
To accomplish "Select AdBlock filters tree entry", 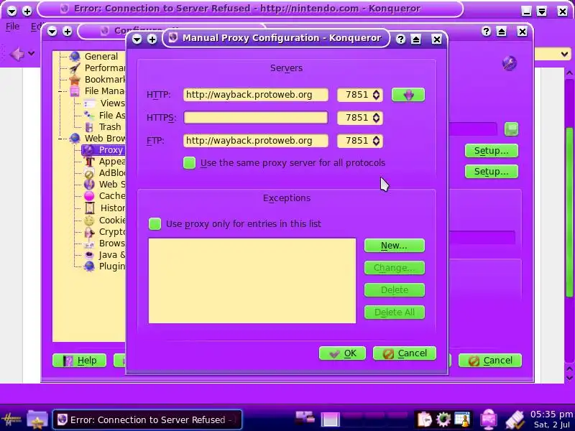I will [112, 172].
